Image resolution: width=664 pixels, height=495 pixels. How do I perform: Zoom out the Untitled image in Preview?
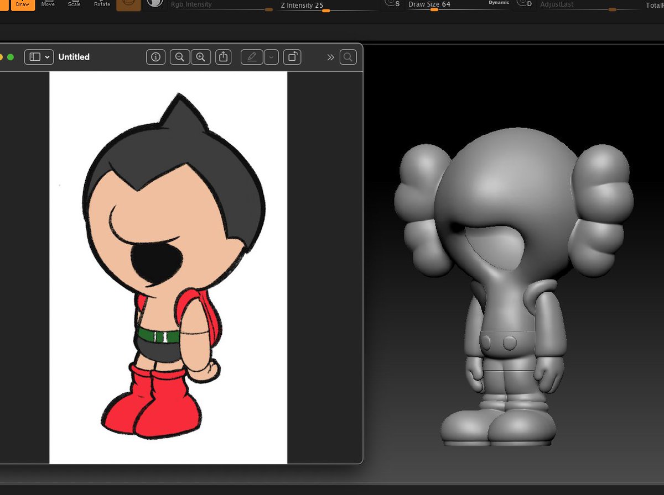tap(180, 57)
